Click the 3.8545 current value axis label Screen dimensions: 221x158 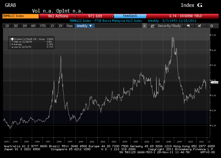click(214, 82)
